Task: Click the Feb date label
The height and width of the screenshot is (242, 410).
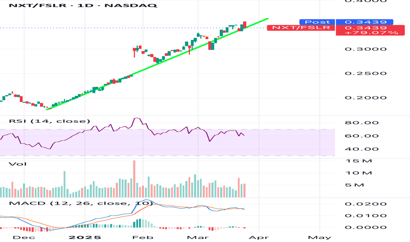Action: (x=143, y=237)
